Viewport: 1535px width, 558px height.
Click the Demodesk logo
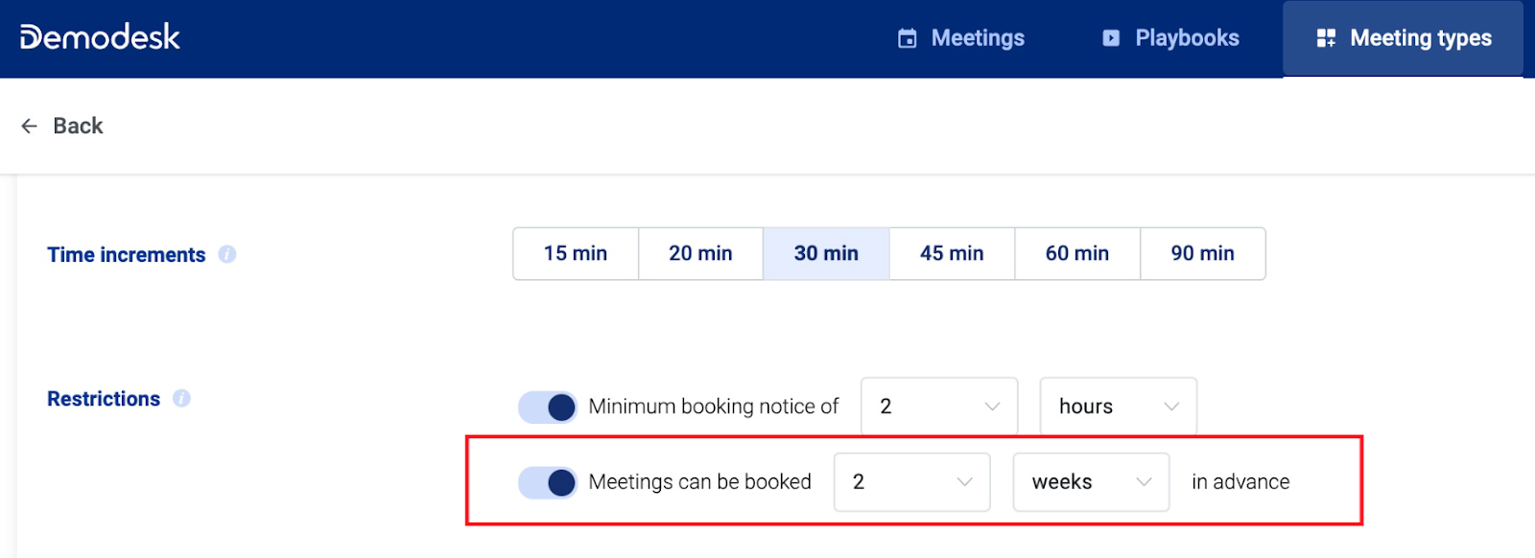99,36
